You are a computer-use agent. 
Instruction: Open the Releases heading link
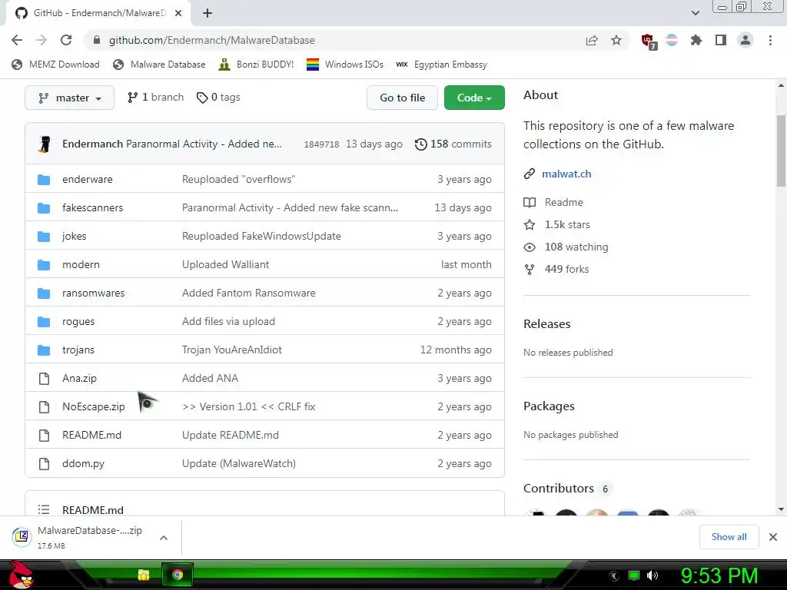(x=546, y=323)
